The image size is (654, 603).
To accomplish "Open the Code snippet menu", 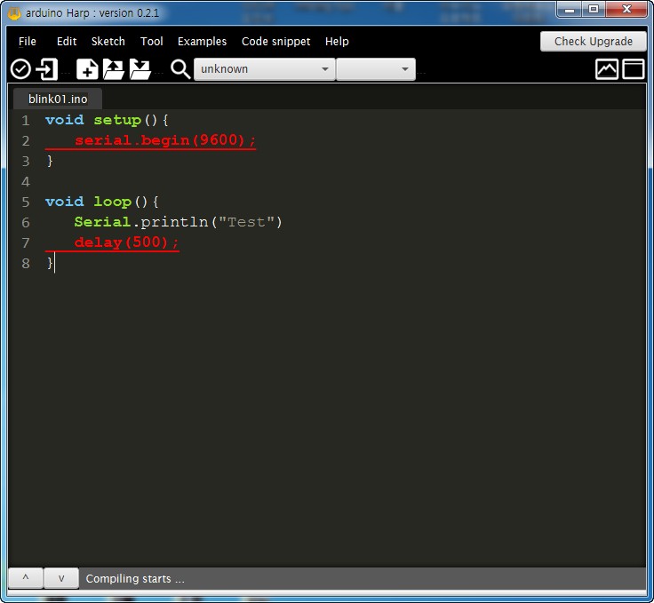I will (x=275, y=41).
